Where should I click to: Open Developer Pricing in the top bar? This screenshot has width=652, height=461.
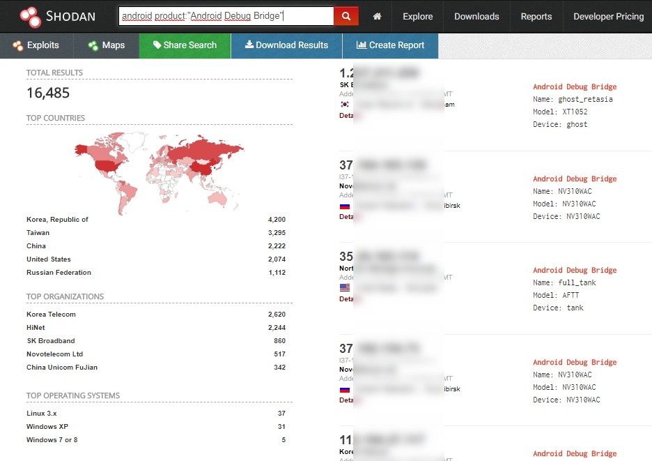(x=608, y=16)
